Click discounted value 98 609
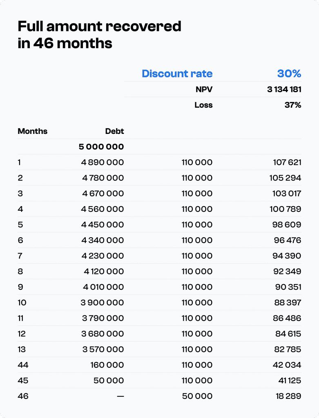This screenshot has height=418, width=319. point(287,225)
